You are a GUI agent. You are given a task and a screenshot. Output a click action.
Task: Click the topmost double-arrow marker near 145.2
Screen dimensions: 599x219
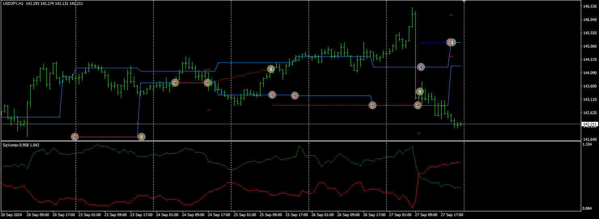[451, 42]
